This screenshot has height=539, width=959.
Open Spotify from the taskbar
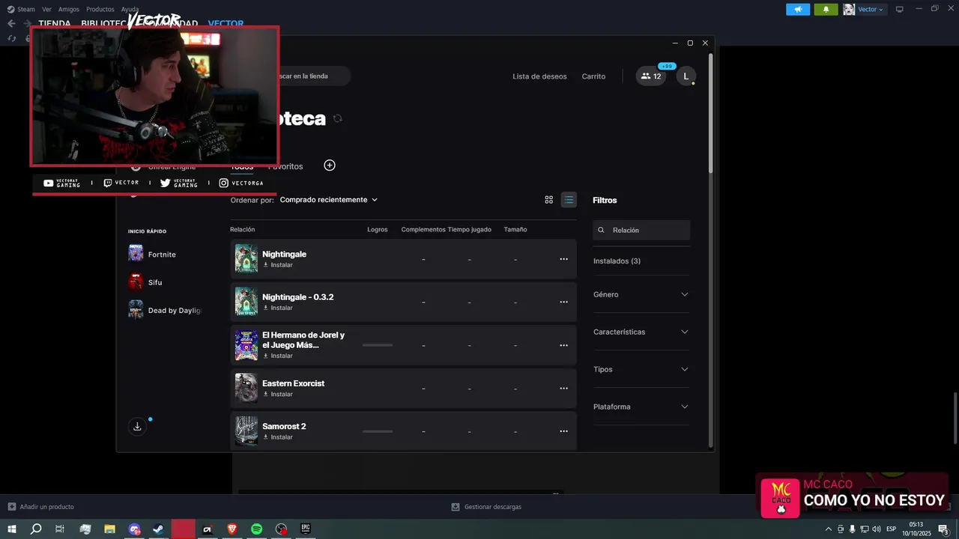coord(256,529)
